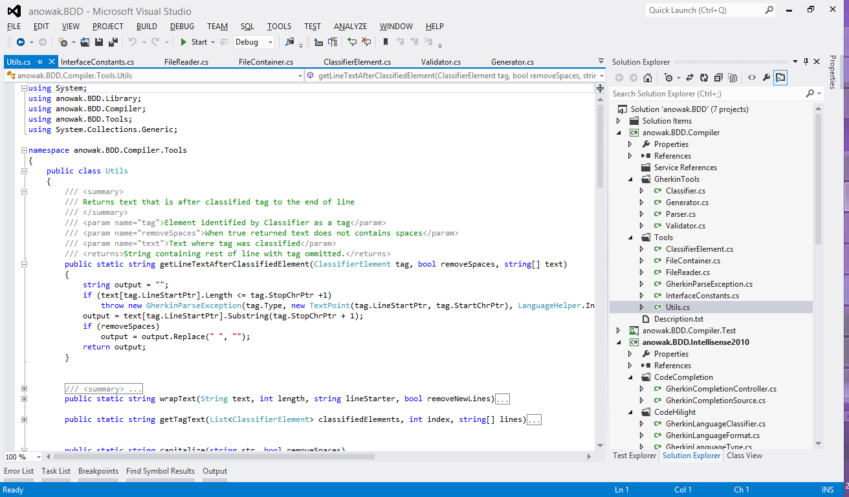This screenshot has width=849, height=497.
Task: Click the Redo arrow icon
Action: (x=155, y=42)
